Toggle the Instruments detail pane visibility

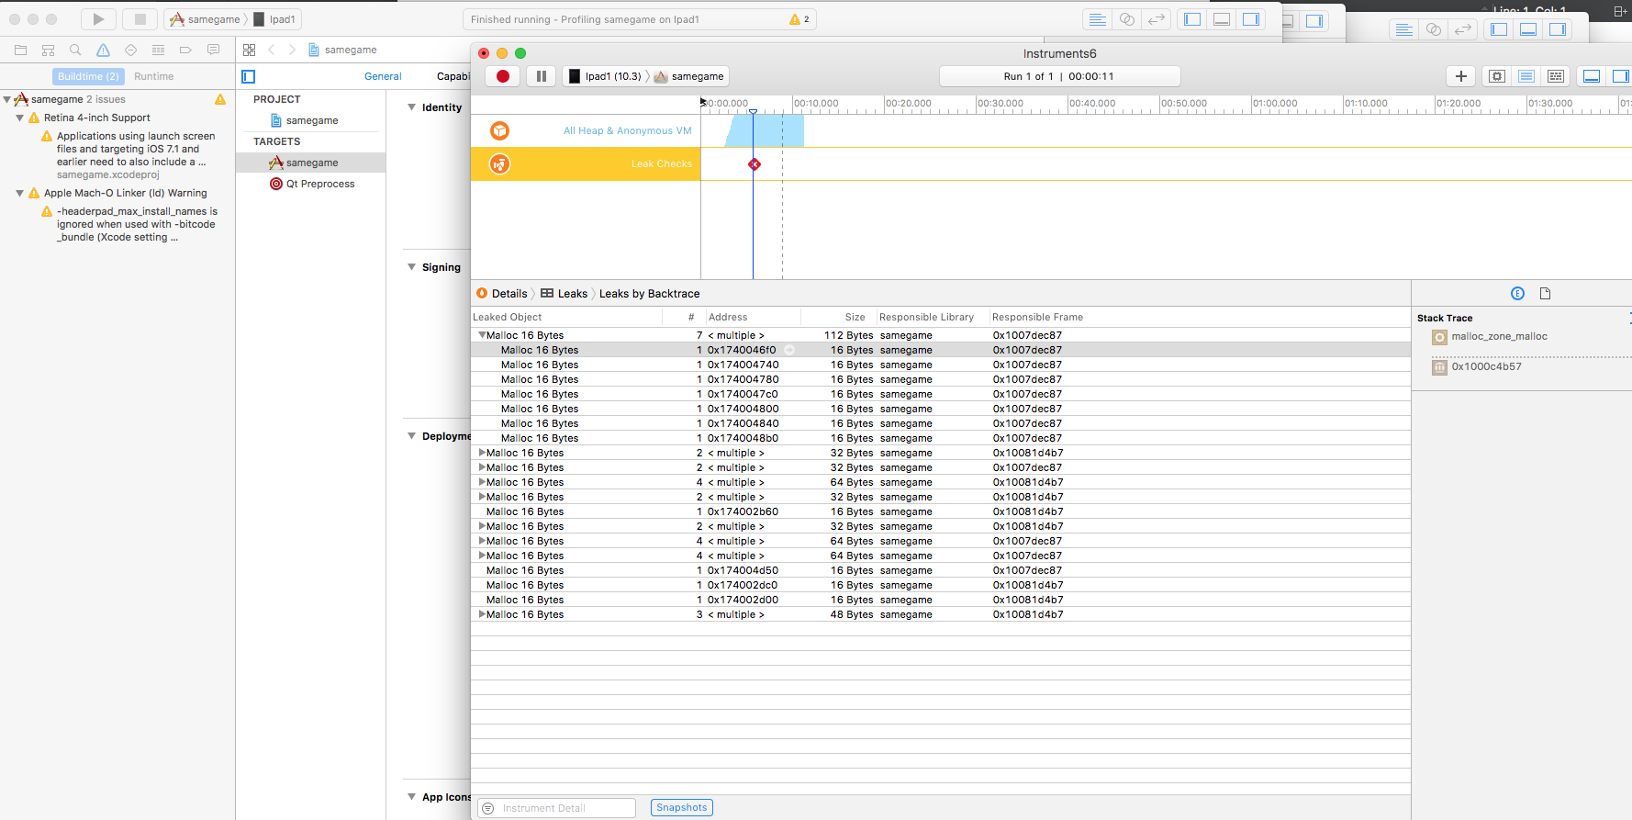point(1592,76)
